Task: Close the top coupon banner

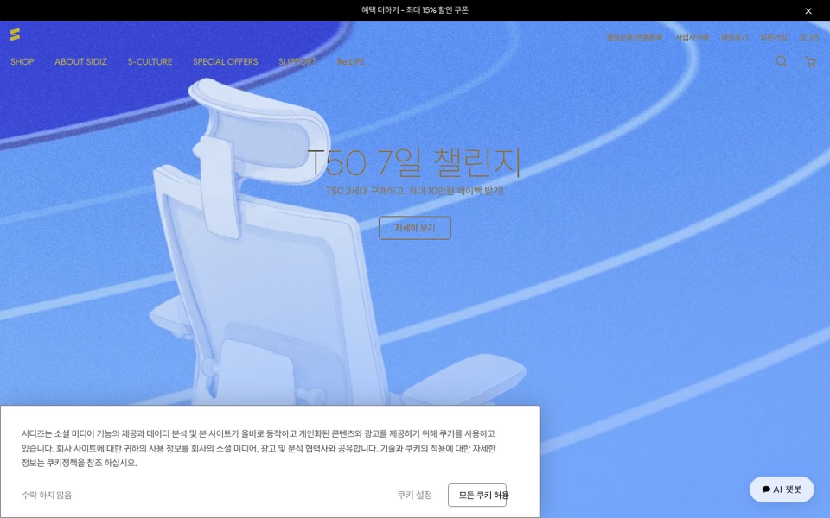Action: 808,10
